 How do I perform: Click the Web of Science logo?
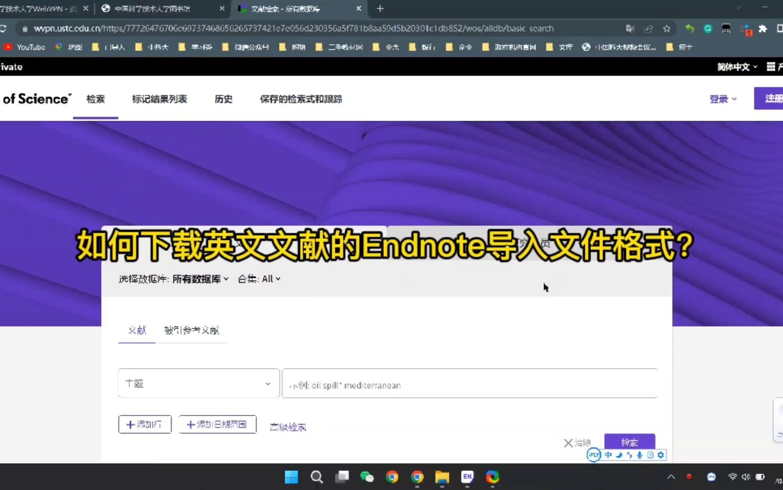(x=36, y=99)
